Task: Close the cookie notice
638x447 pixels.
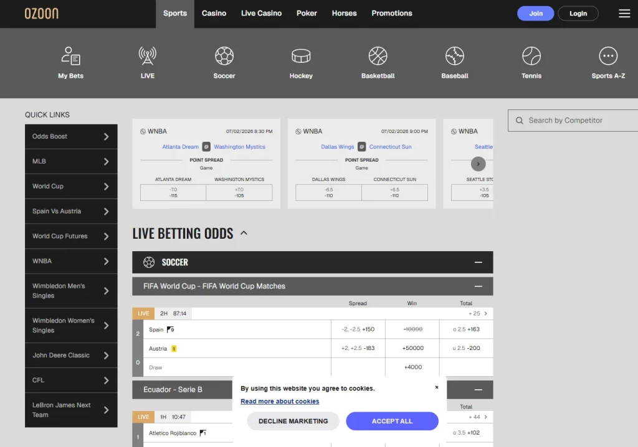Action: click(x=437, y=387)
